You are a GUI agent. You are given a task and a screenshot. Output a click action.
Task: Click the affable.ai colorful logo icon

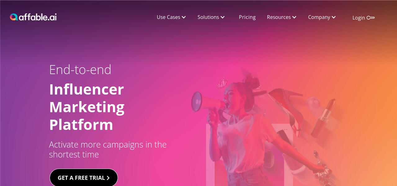click(14, 17)
